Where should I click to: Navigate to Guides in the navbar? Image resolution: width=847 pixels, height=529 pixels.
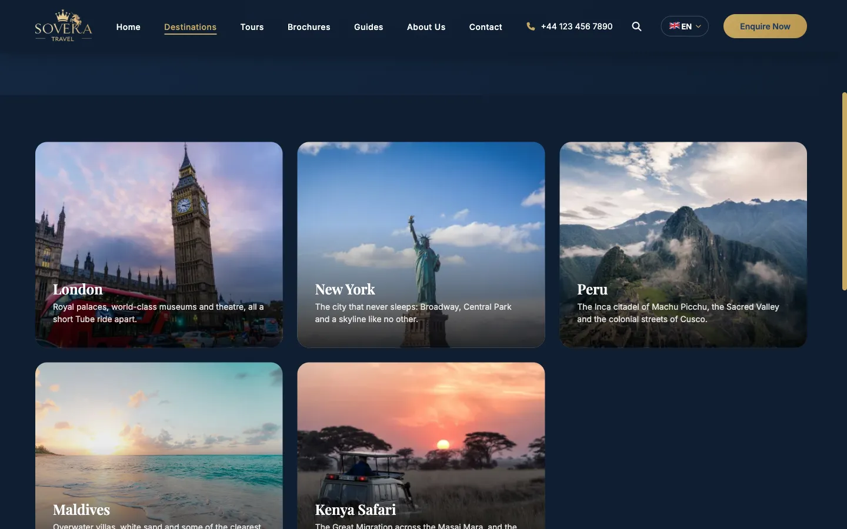pos(369,27)
